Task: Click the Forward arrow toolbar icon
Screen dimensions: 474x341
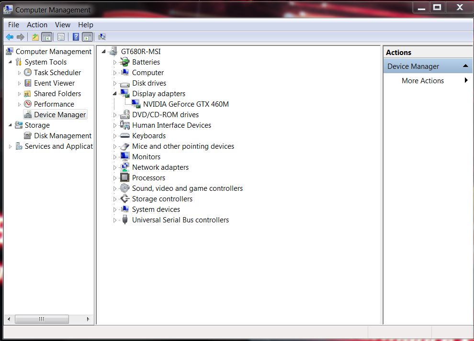Action: point(21,37)
